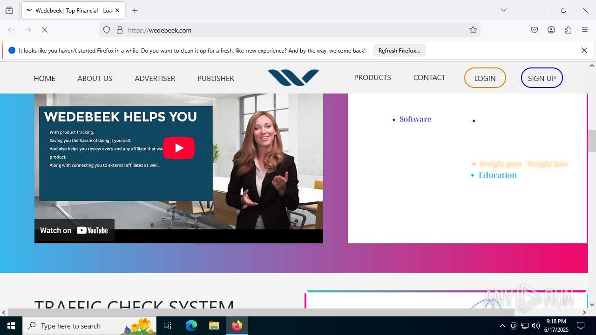Click the horizontal page scrollbar
This screenshot has height=335, width=596.
[x=261, y=312]
